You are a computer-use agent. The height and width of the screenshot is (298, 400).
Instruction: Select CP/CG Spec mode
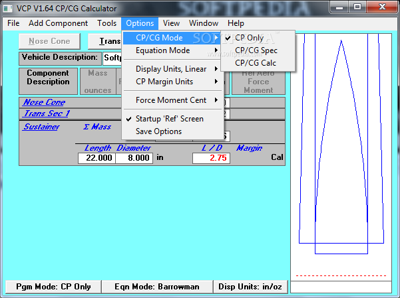click(x=258, y=50)
